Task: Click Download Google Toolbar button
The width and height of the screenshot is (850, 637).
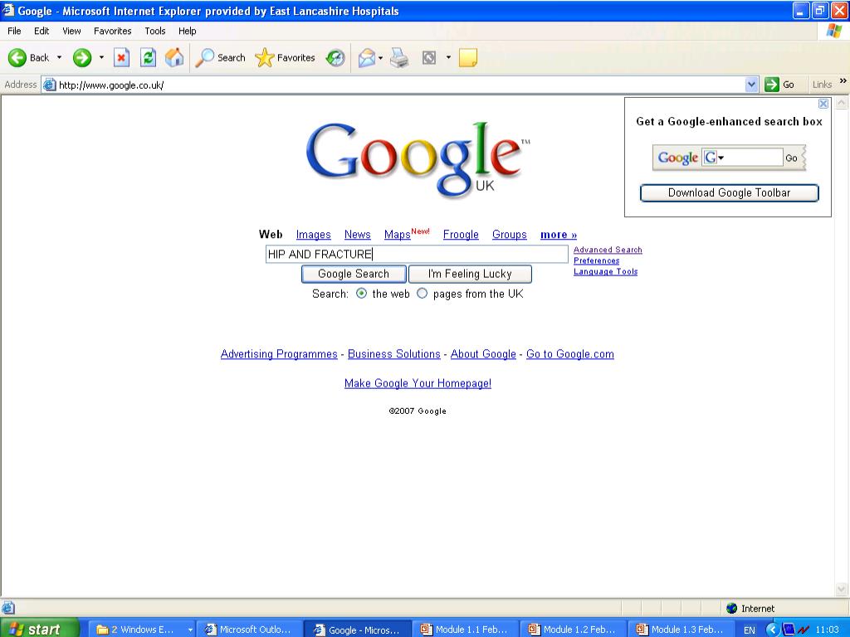Action: [x=729, y=192]
